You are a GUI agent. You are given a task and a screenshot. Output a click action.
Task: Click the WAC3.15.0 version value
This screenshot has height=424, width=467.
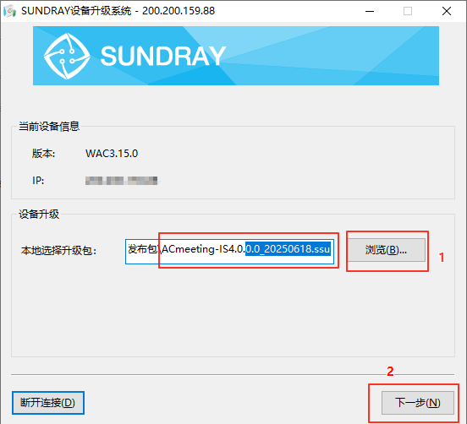(112, 154)
